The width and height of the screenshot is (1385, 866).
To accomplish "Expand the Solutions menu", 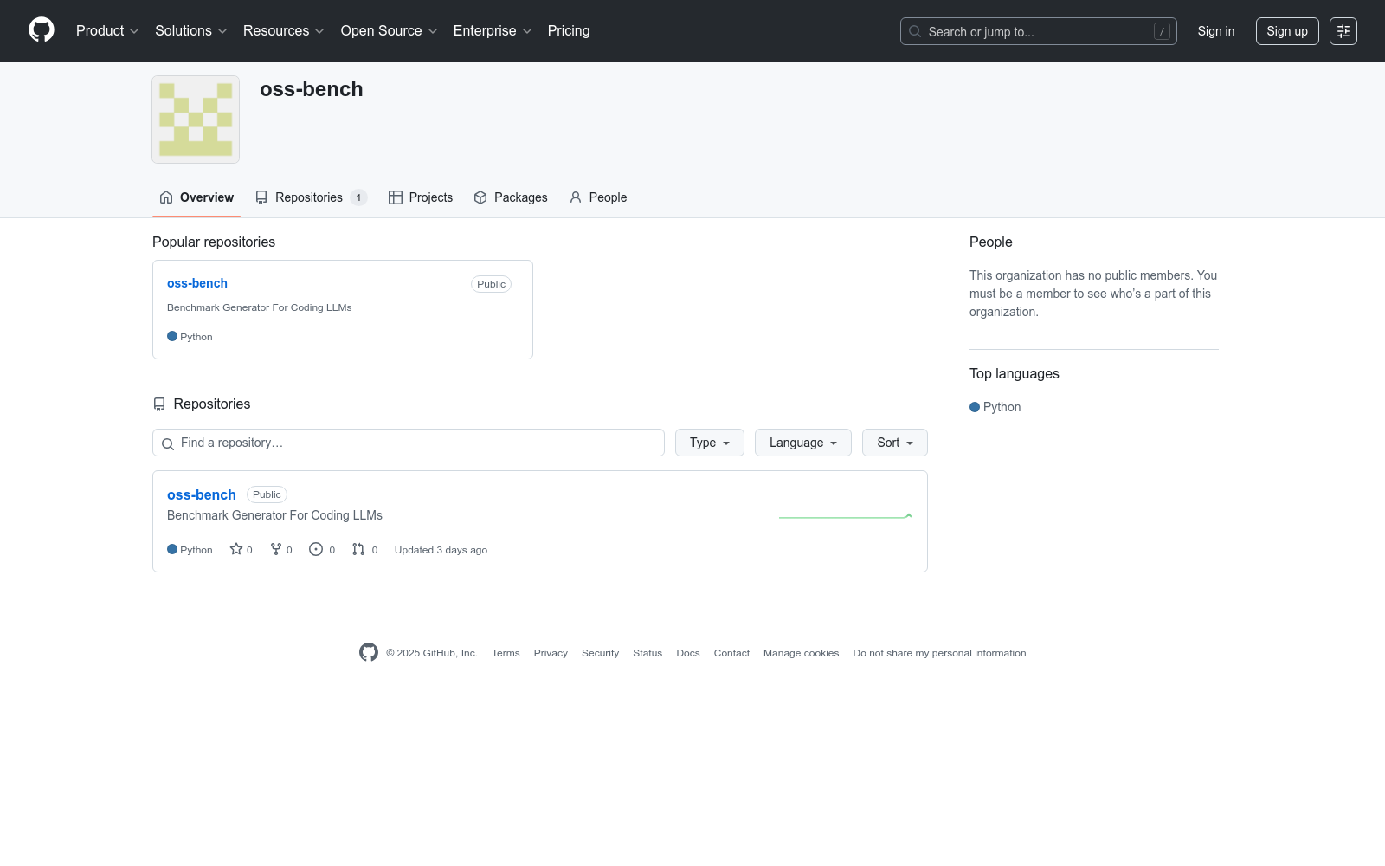I will pyautogui.click(x=191, y=31).
